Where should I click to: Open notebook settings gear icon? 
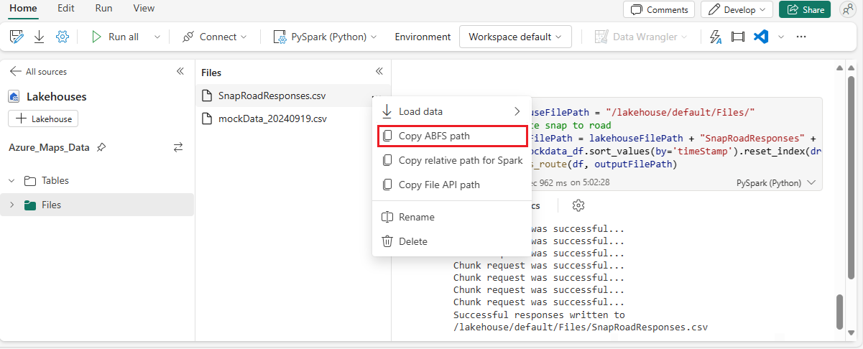pyautogui.click(x=63, y=37)
